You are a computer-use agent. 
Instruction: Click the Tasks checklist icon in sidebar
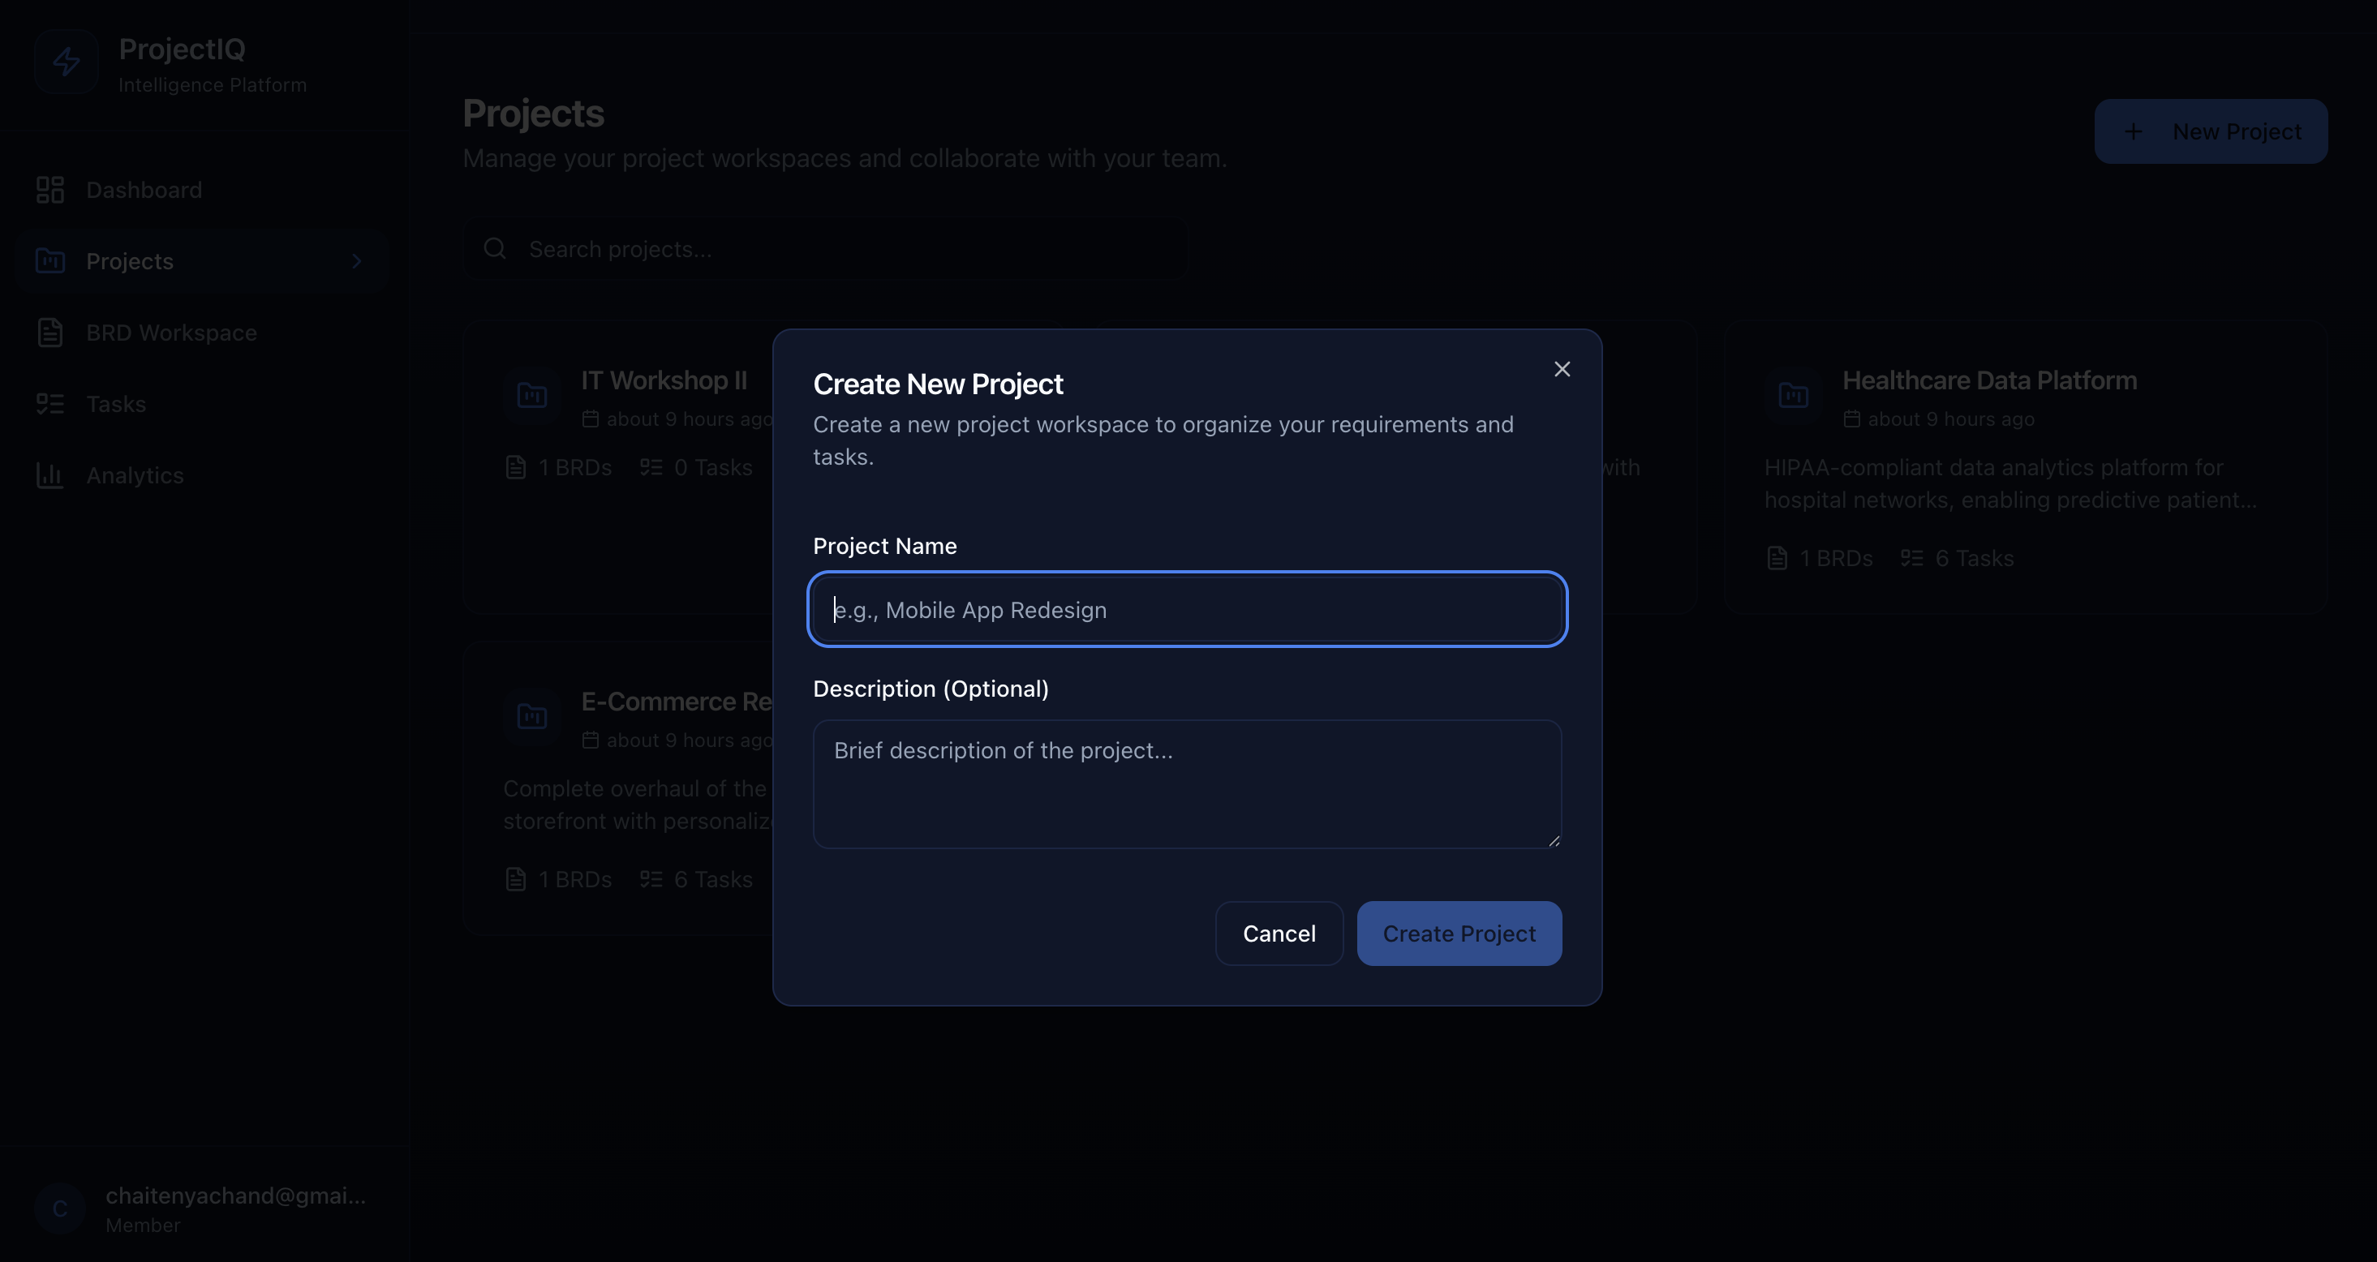point(49,404)
